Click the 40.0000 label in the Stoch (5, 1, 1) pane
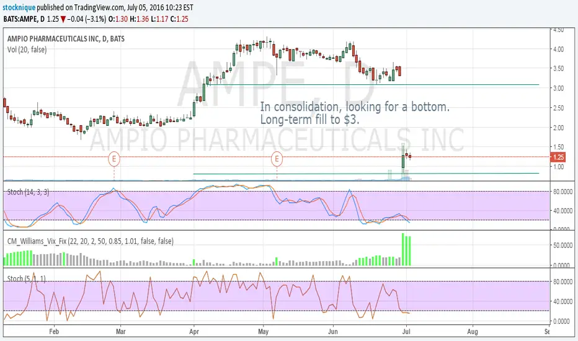 tap(562, 301)
